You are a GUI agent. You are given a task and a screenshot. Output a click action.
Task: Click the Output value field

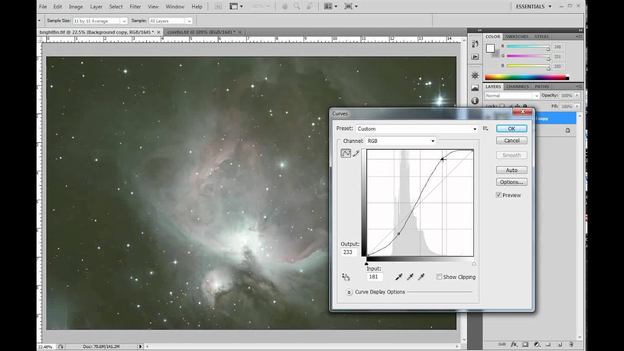pyautogui.click(x=349, y=252)
